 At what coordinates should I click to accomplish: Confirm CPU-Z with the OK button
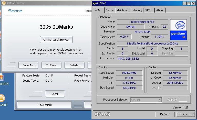185,114
